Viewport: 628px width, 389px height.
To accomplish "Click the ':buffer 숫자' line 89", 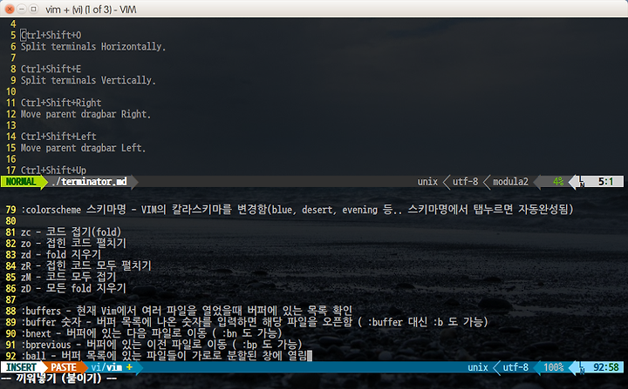I will tap(255, 322).
